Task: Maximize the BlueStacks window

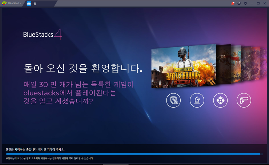Action: (258, 3)
